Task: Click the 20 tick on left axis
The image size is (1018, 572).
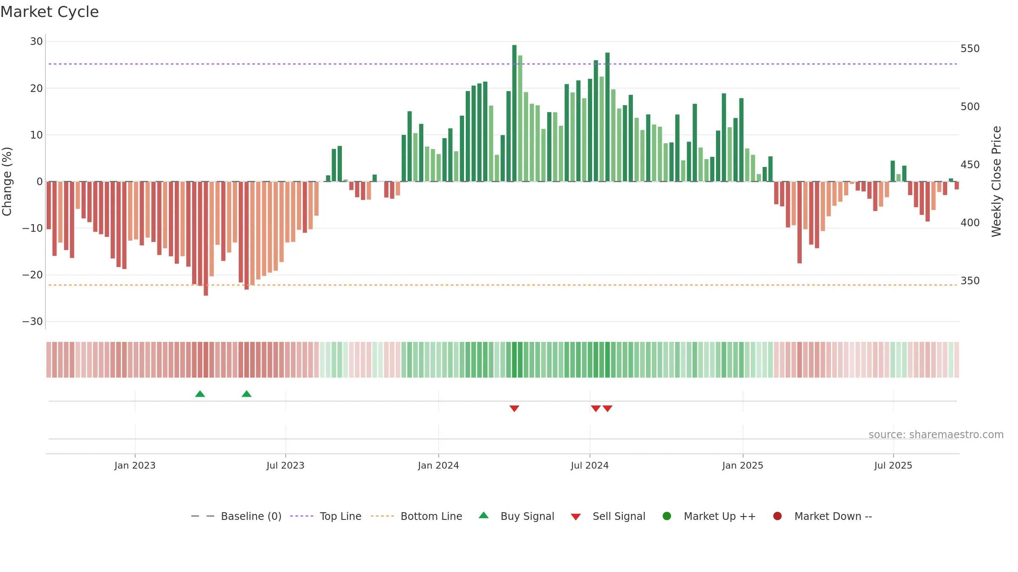Action: (x=36, y=89)
